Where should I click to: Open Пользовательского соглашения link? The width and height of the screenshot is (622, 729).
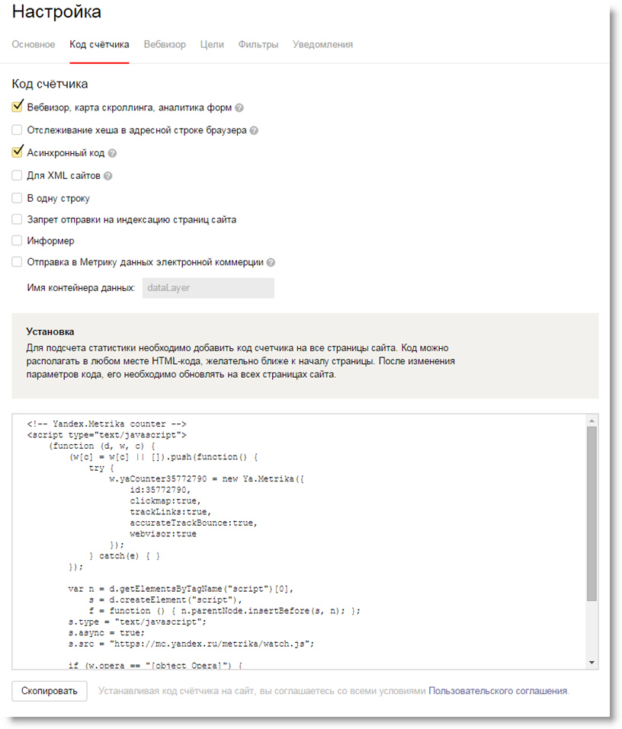point(498,691)
